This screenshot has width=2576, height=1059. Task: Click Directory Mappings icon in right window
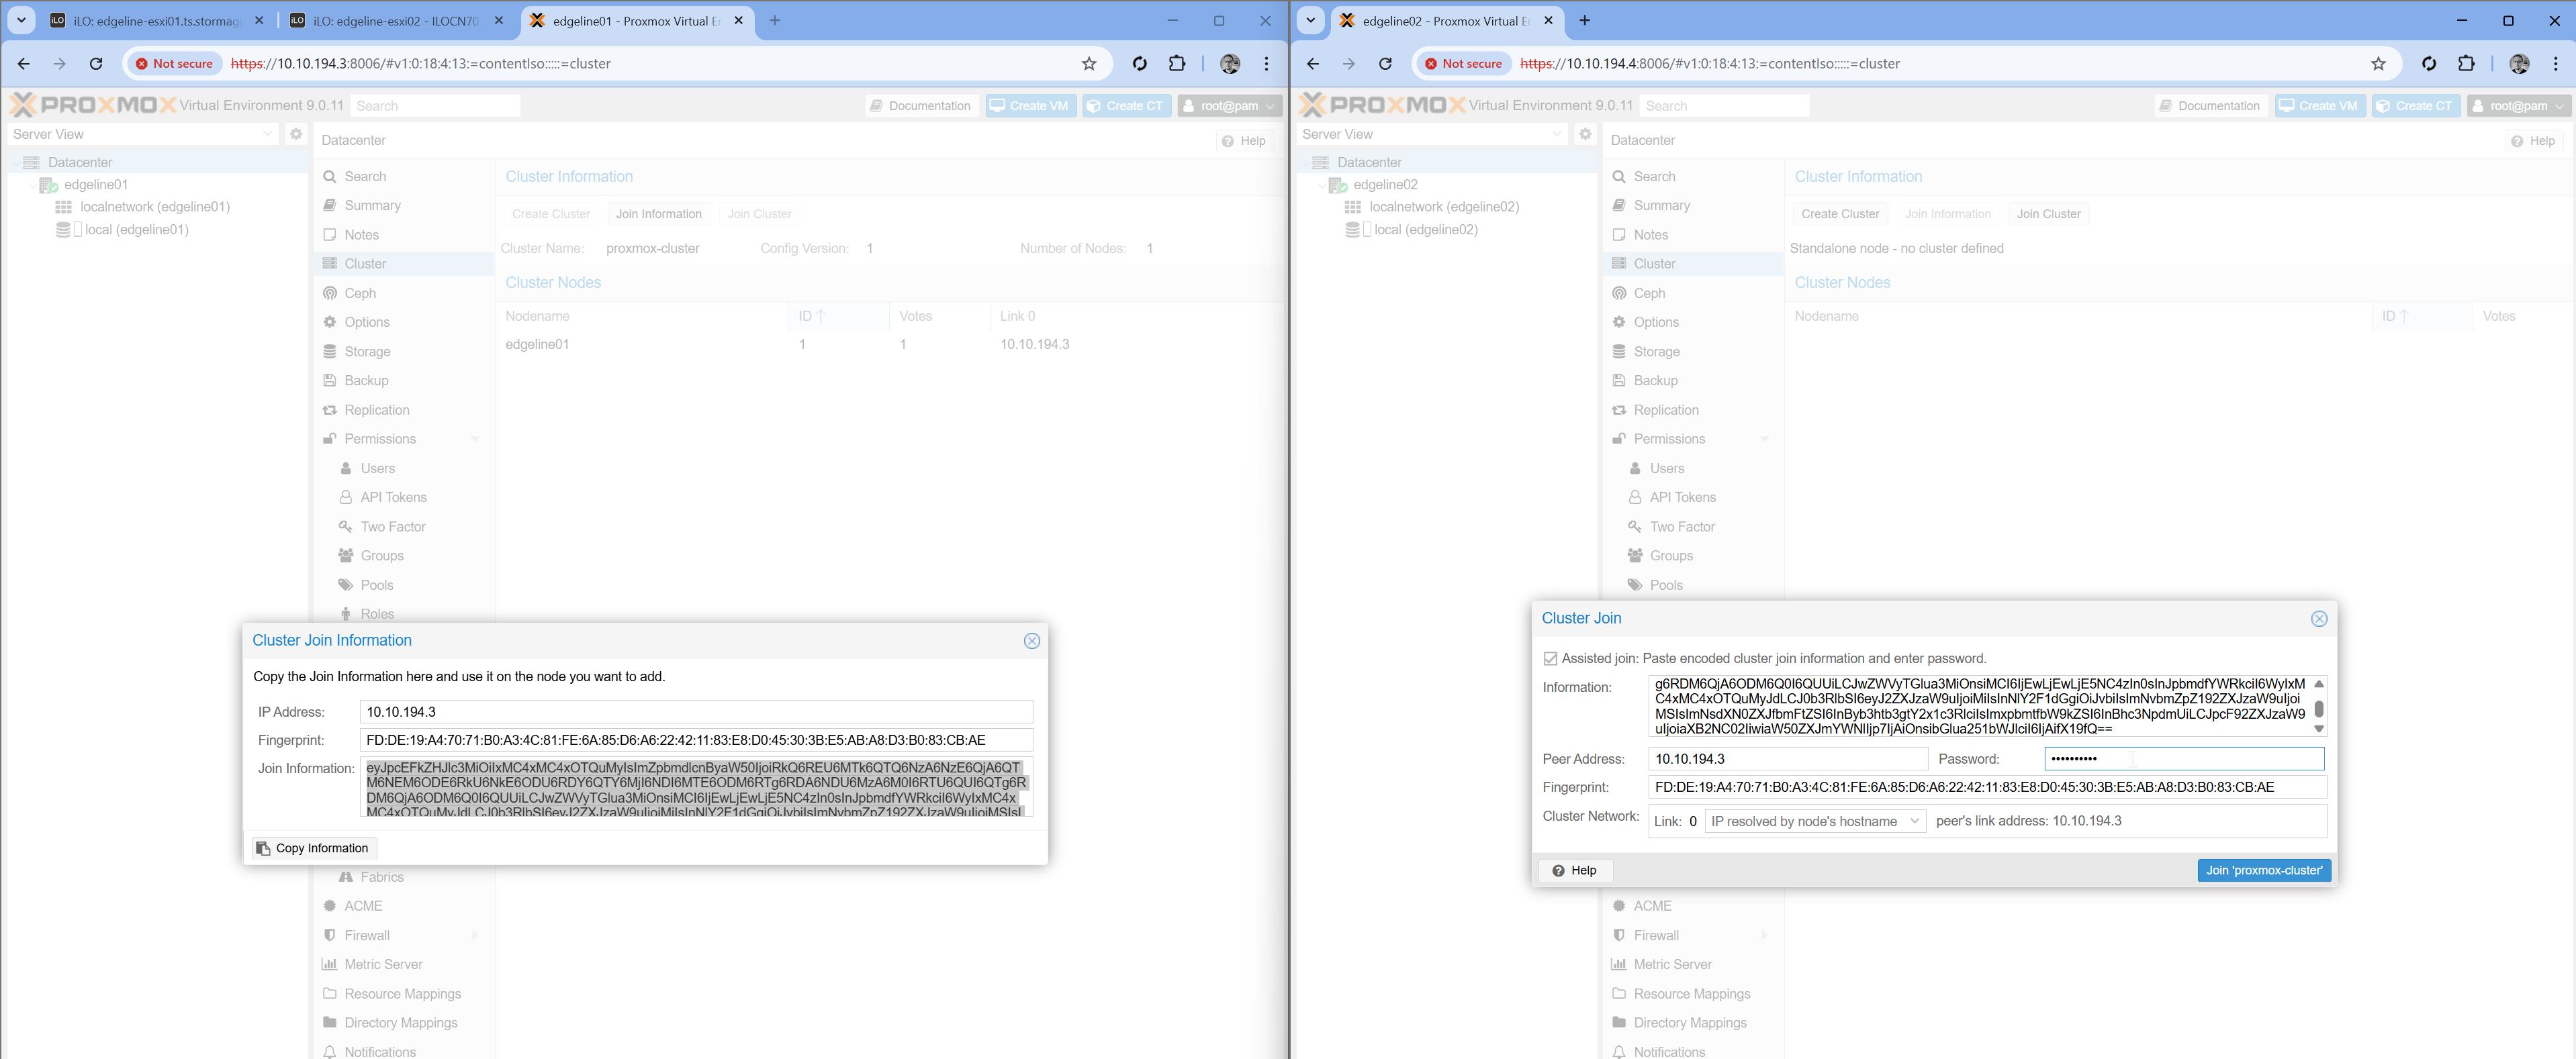pyautogui.click(x=1619, y=1023)
